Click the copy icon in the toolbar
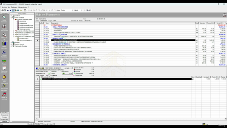The height and width of the screenshot is (128, 227). (88, 10)
